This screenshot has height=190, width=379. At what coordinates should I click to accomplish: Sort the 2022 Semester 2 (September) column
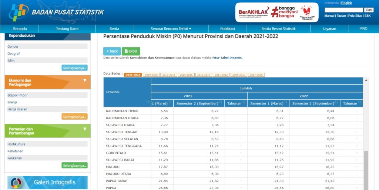[x=337, y=103]
